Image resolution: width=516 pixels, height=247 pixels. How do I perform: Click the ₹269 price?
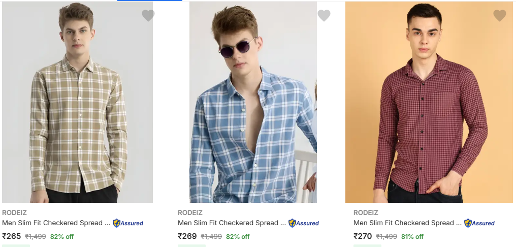[187, 236]
